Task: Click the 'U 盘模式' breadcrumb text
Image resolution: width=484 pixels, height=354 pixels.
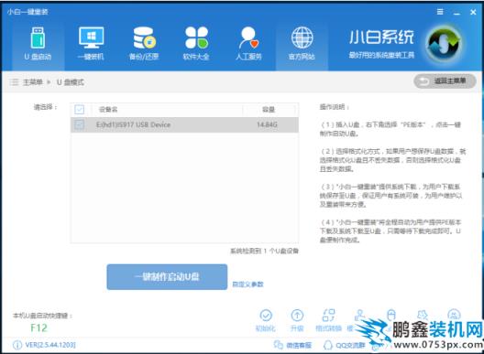Action: tap(70, 82)
